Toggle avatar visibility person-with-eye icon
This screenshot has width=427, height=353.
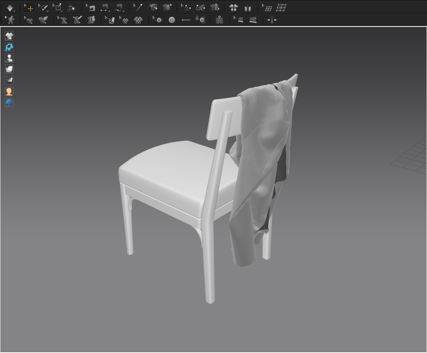pyautogui.click(x=9, y=58)
